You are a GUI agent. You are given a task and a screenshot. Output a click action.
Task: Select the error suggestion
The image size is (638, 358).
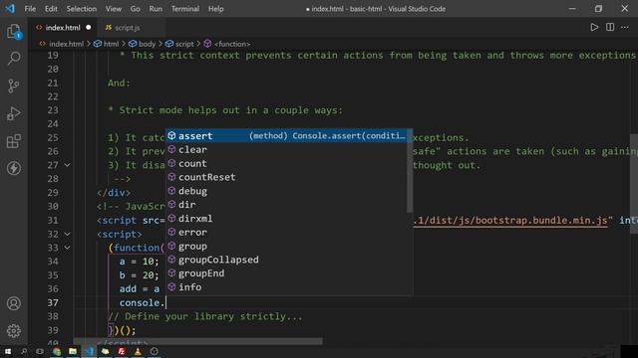286,233
